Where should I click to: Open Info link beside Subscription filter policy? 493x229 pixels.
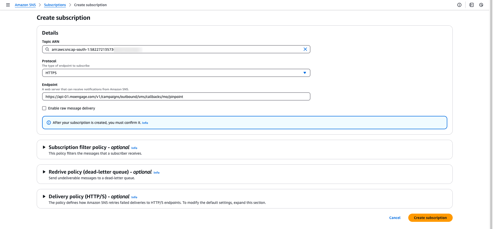click(x=134, y=148)
